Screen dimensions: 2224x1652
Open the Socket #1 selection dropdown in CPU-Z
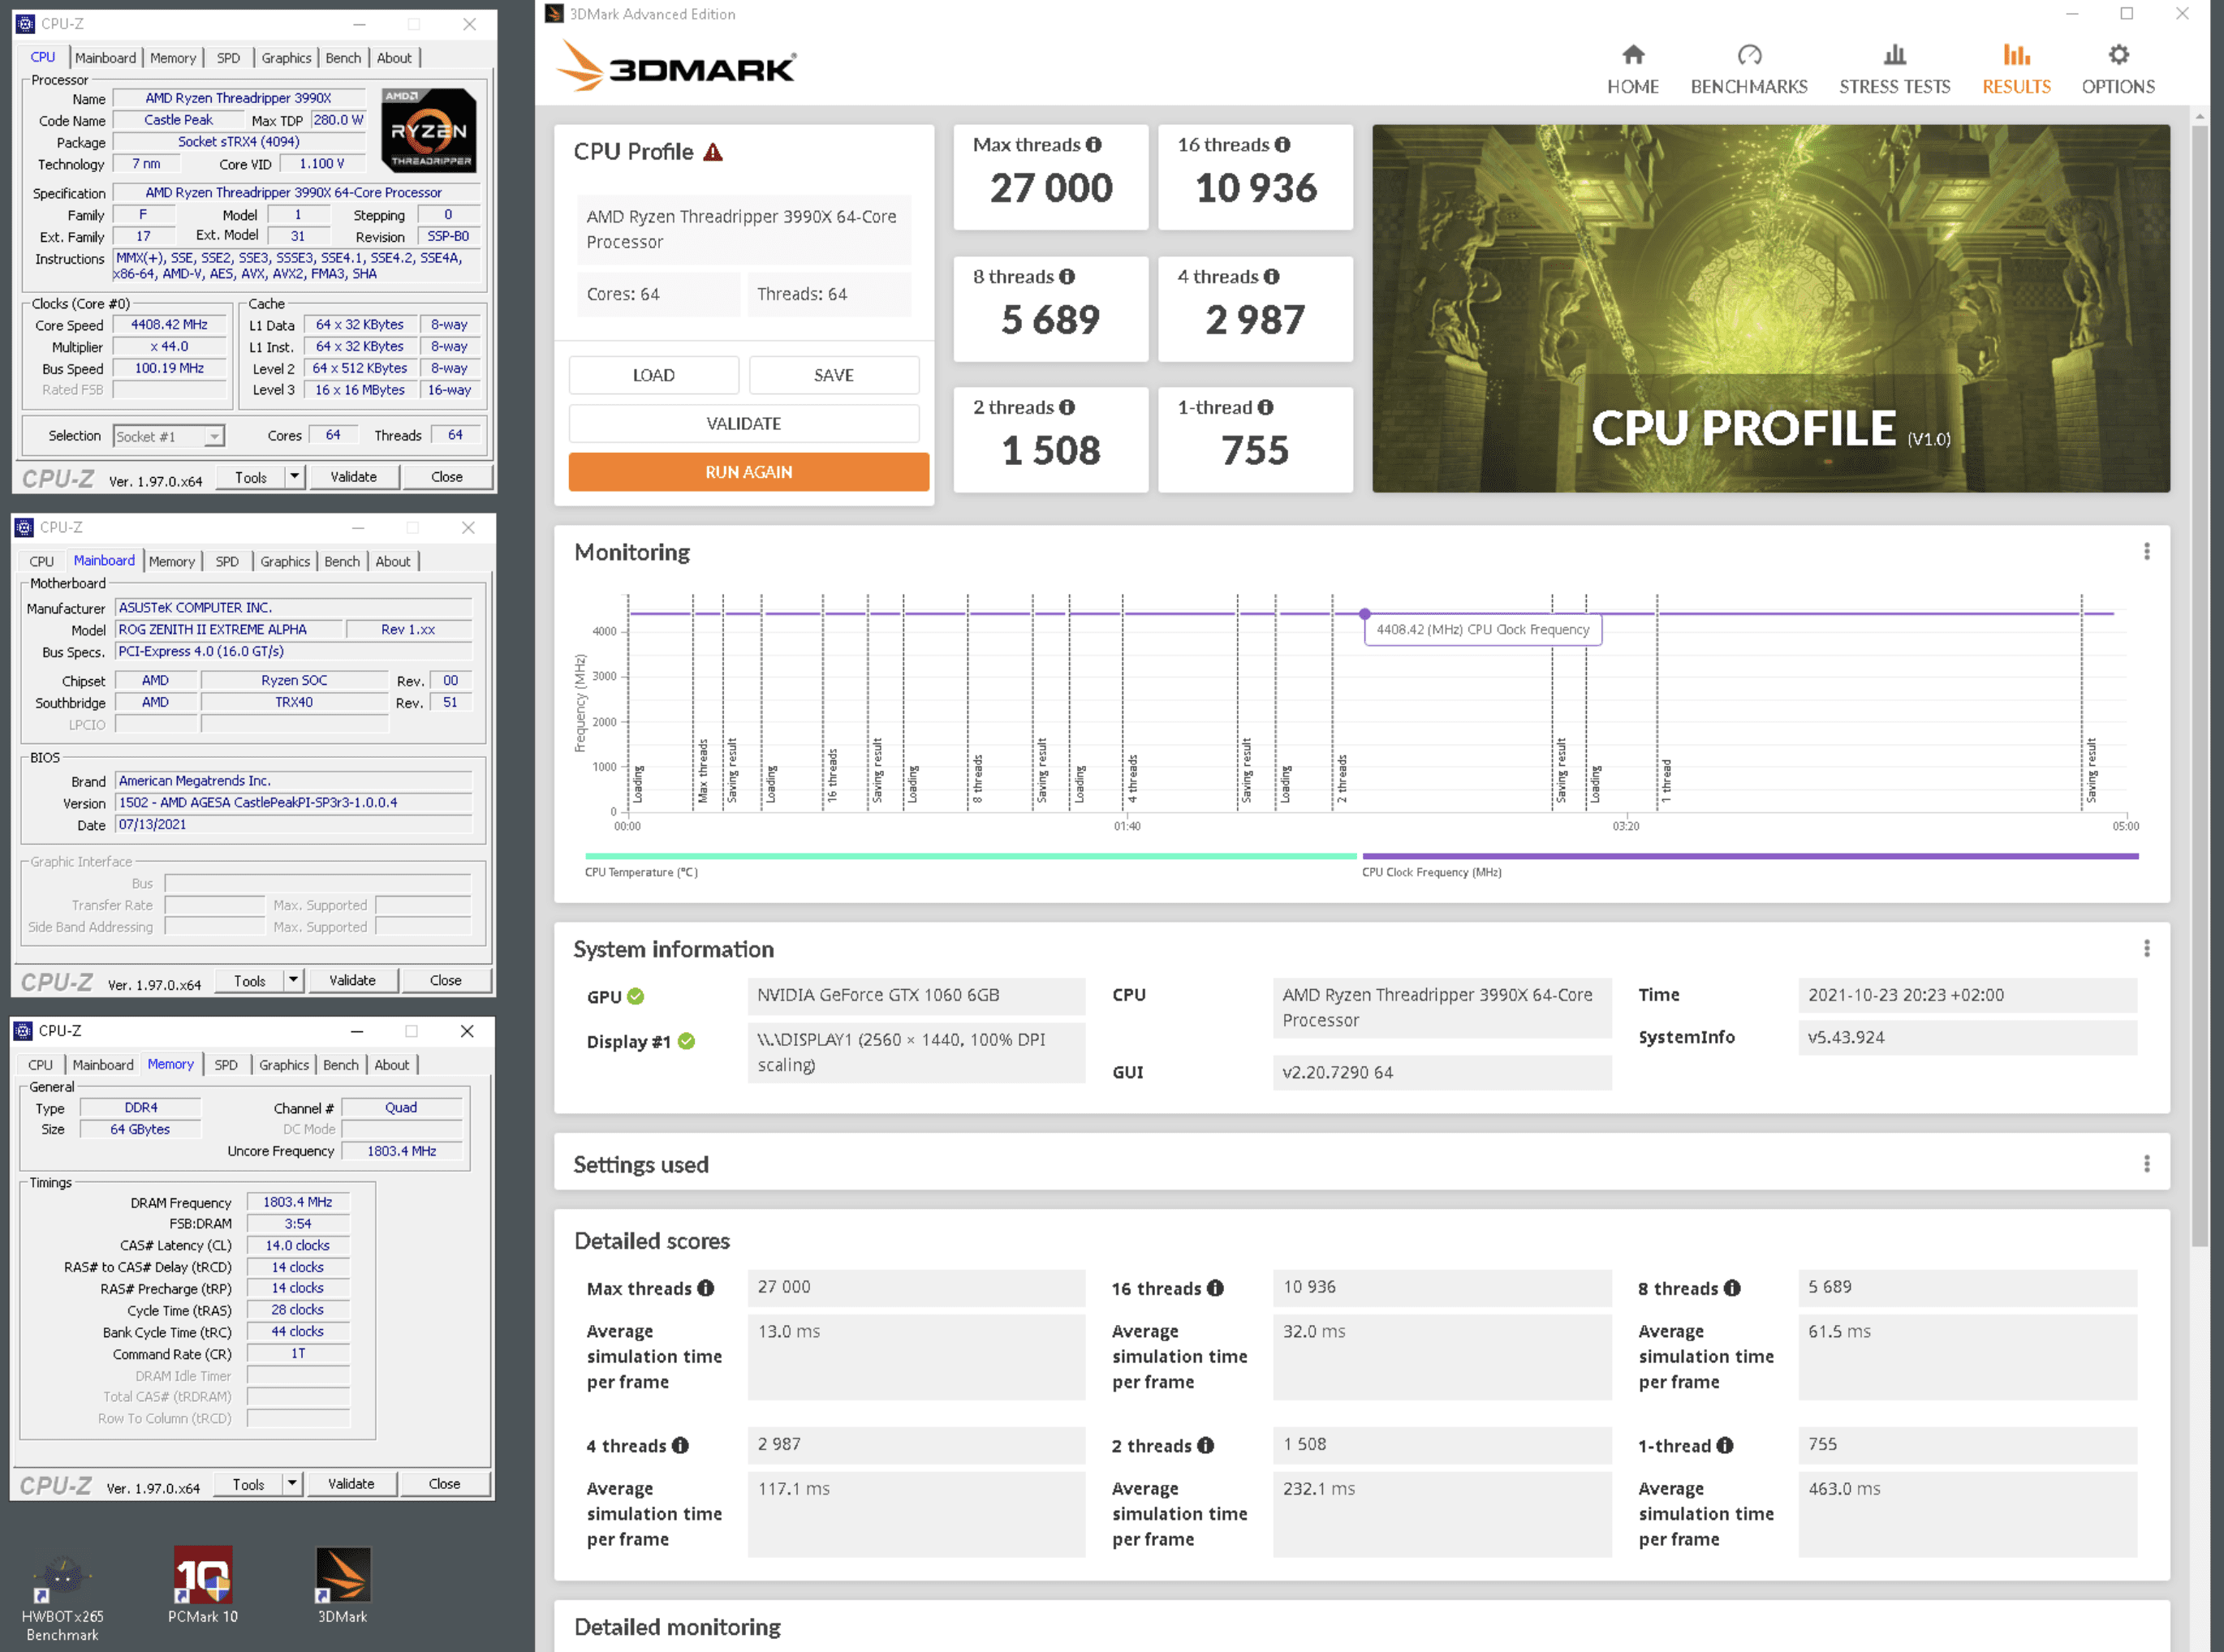[x=168, y=437]
